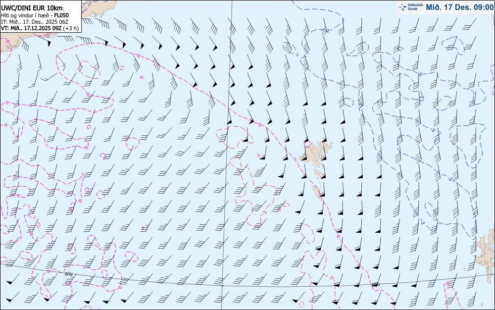Click the Veðurstofa Íslands logo

coord(411,7)
